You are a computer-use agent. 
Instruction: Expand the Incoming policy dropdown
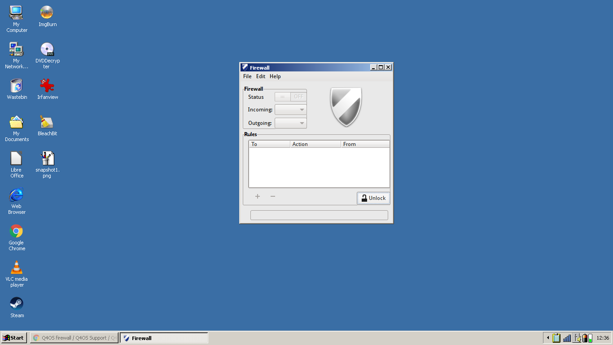click(x=290, y=110)
